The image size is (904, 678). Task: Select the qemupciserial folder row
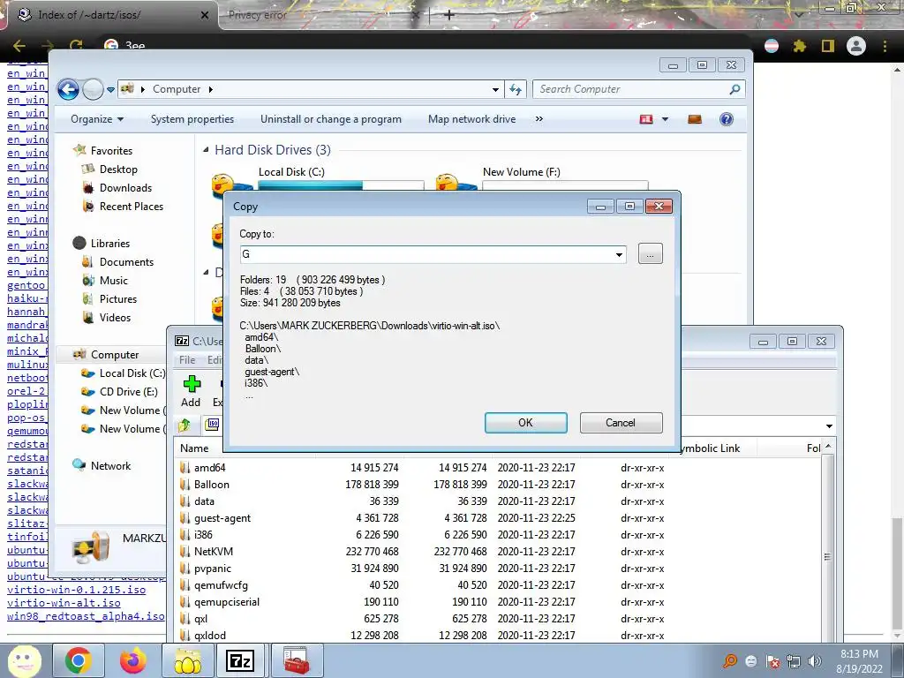(227, 601)
